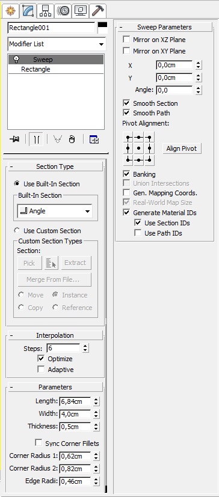Uncheck the Banking option
Image resolution: width=219 pixels, height=497 pixels.
(126, 174)
